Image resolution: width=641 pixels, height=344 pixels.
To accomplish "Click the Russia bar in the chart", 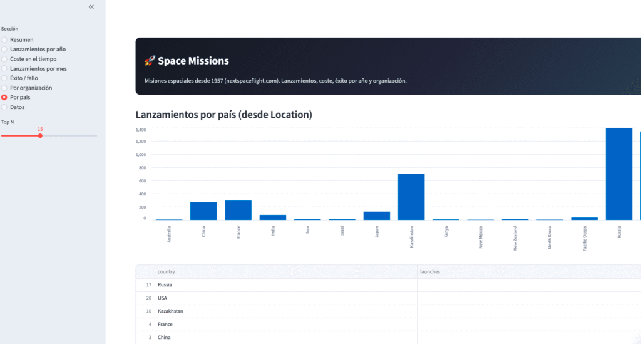I will (618, 174).
